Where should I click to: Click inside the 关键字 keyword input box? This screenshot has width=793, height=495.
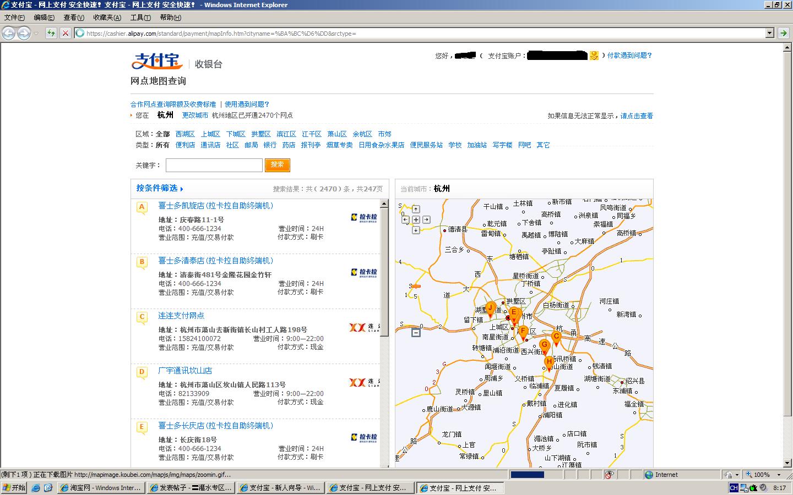(214, 165)
